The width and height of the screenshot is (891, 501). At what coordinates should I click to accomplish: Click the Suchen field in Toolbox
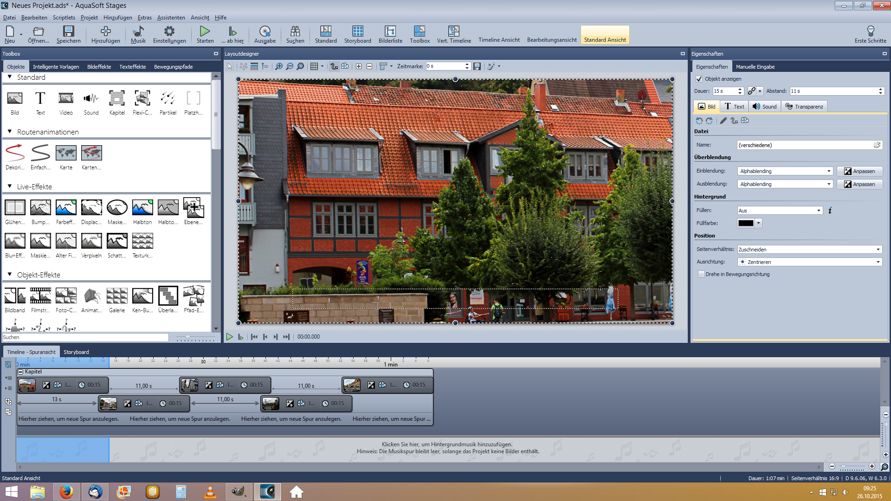click(85, 337)
